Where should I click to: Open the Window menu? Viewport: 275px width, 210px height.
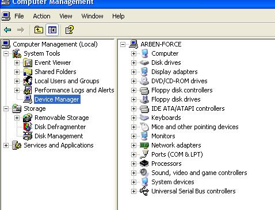click(x=92, y=16)
